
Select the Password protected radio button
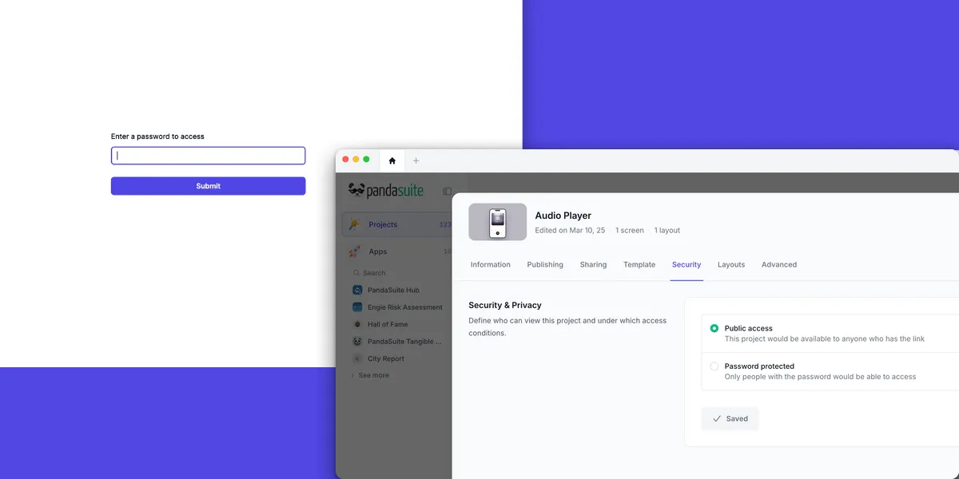coord(714,366)
